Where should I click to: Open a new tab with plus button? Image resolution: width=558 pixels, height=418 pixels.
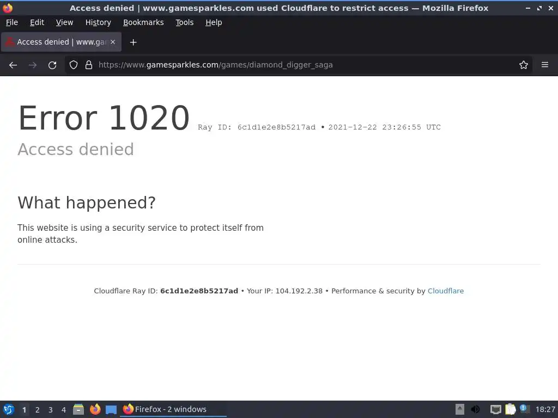133,42
